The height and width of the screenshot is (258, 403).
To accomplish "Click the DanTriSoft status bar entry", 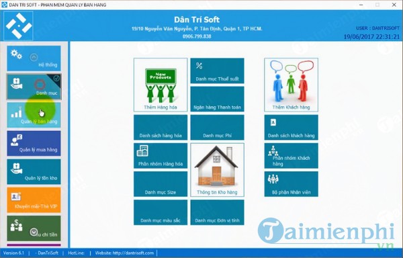I will click(x=47, y=253).
